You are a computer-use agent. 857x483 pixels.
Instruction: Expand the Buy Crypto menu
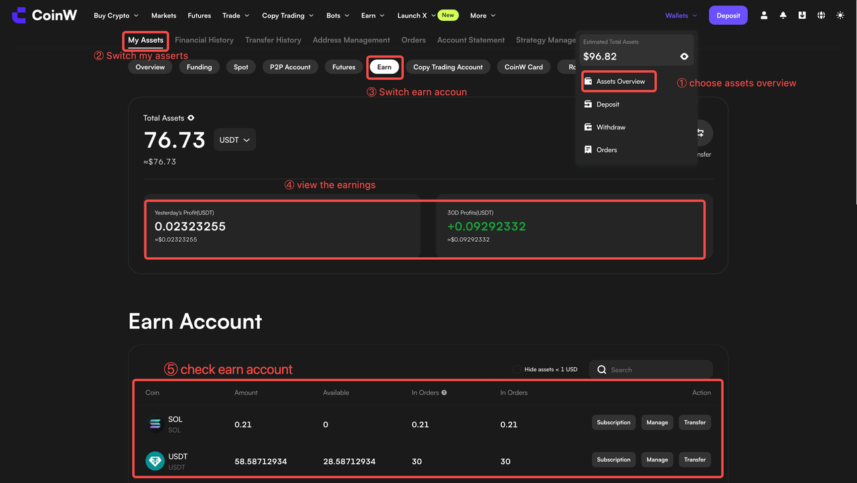click(116, 15)
